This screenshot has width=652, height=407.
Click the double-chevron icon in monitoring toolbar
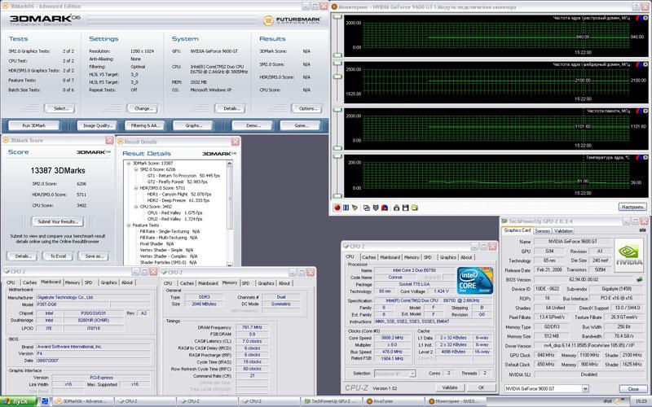point(376,208)
